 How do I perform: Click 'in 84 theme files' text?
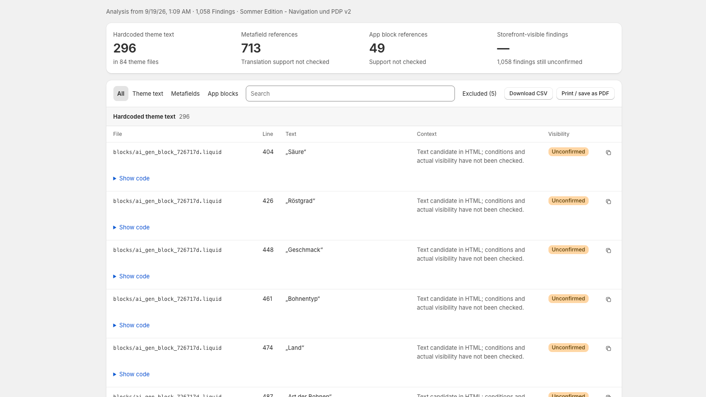coord(136,62)
